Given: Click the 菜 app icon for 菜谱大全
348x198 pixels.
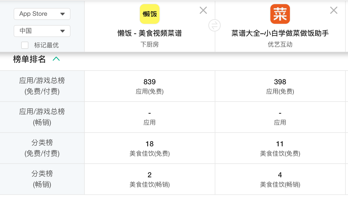Looking at the screenshot, I should click(280, 14).
